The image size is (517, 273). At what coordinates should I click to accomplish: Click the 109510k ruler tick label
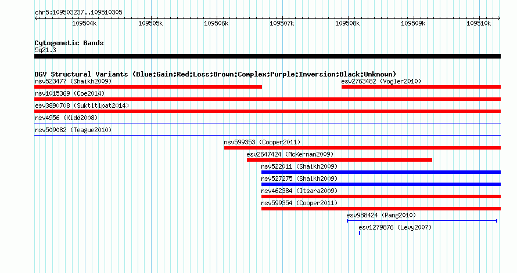click(479, 23)
